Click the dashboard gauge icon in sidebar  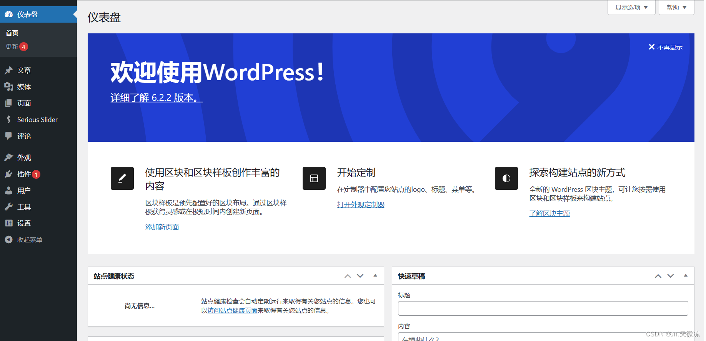[x=9, y=15]
